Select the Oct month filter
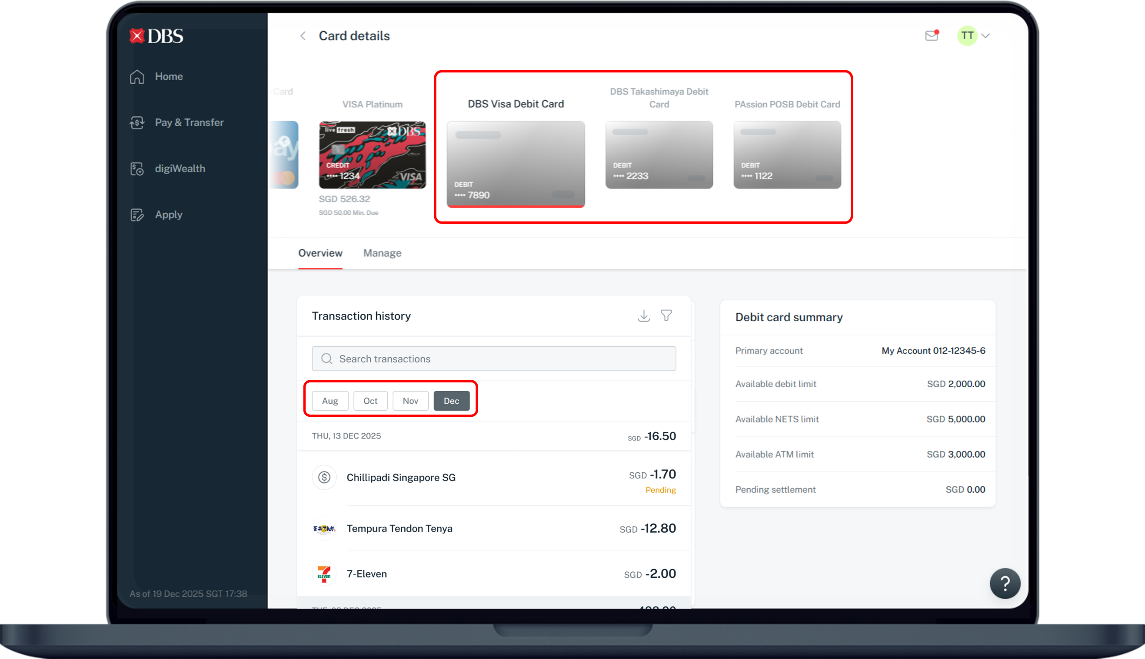The image size is (1145, 659). (x=370, y=401)
